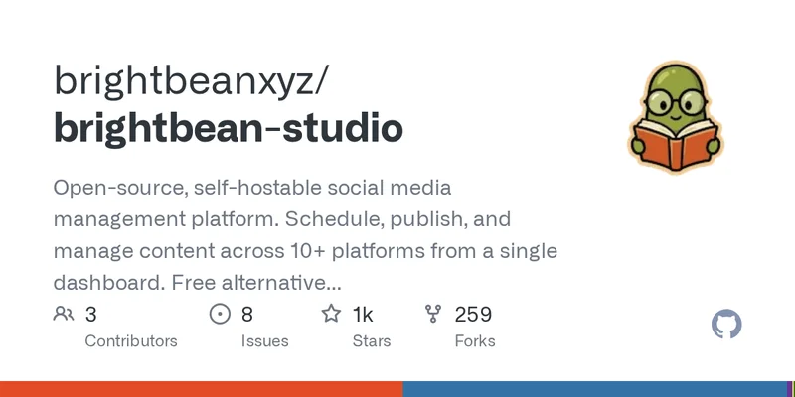
Task: Click the Issues circle-dot icon
Action: [x=220, y=315]
